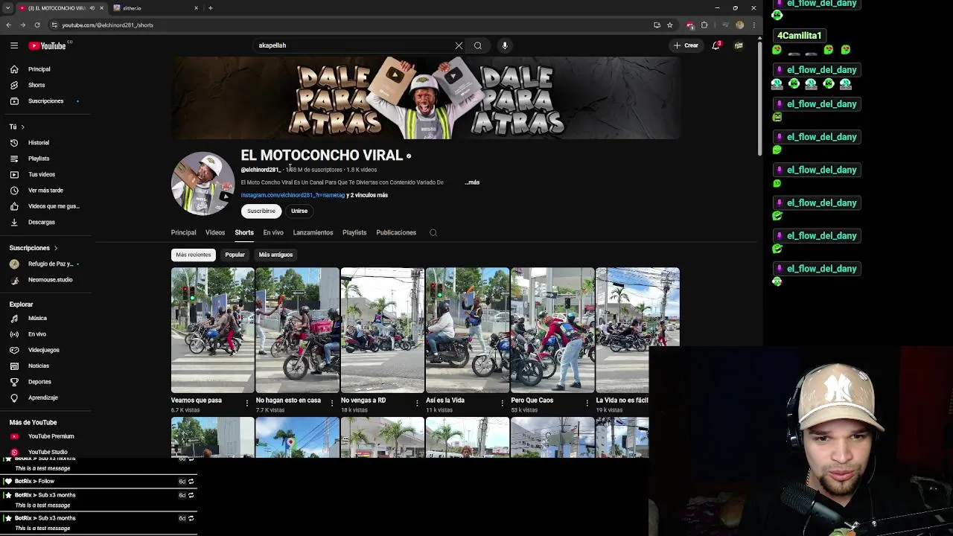953x536 pixels.
Task: Open Noticias under Explorar
Action: [39, 366]
